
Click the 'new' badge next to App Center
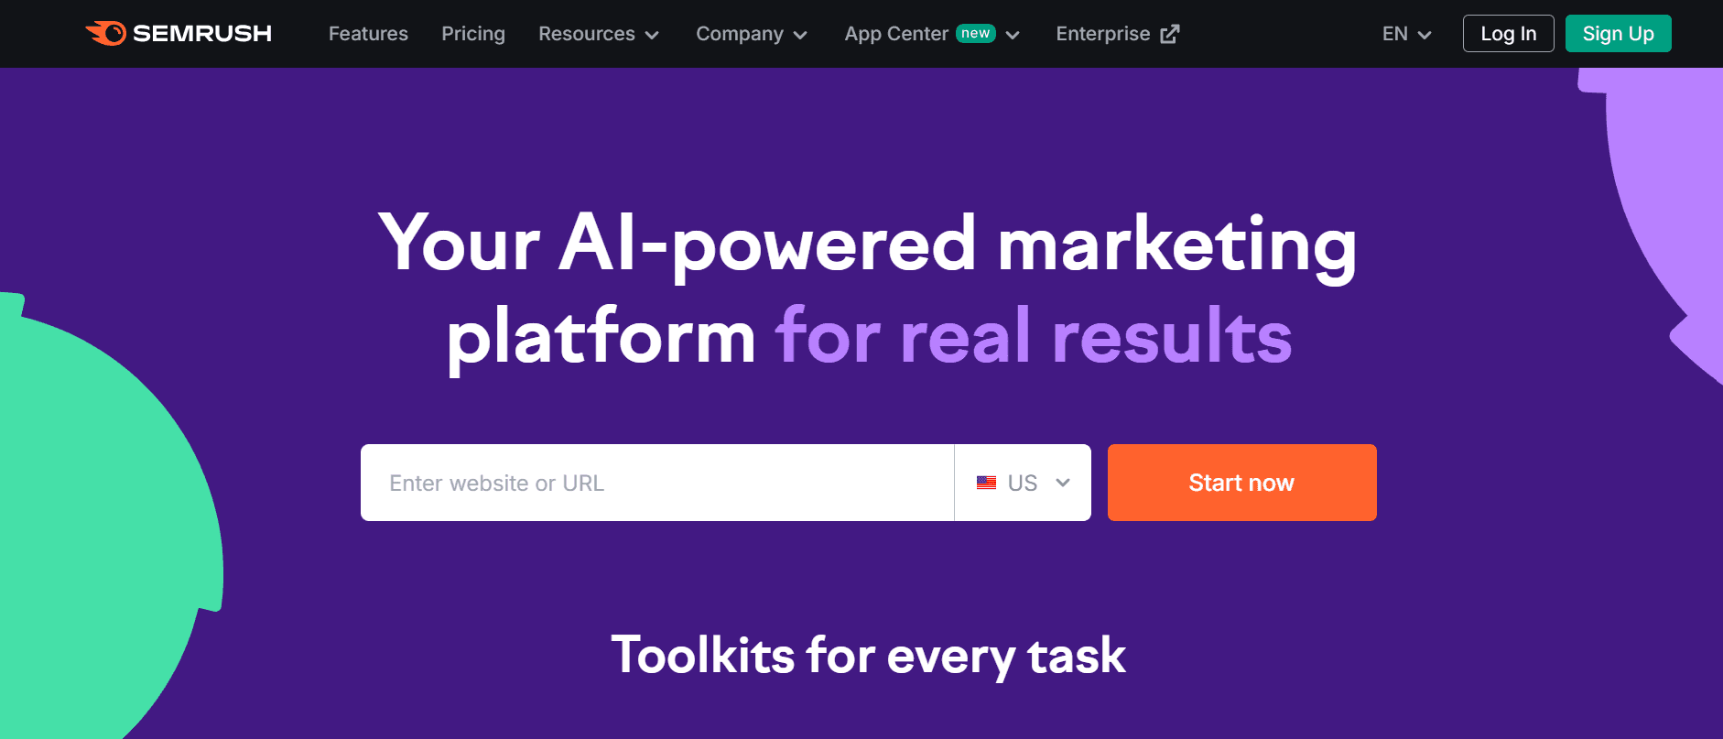point(978,33)
